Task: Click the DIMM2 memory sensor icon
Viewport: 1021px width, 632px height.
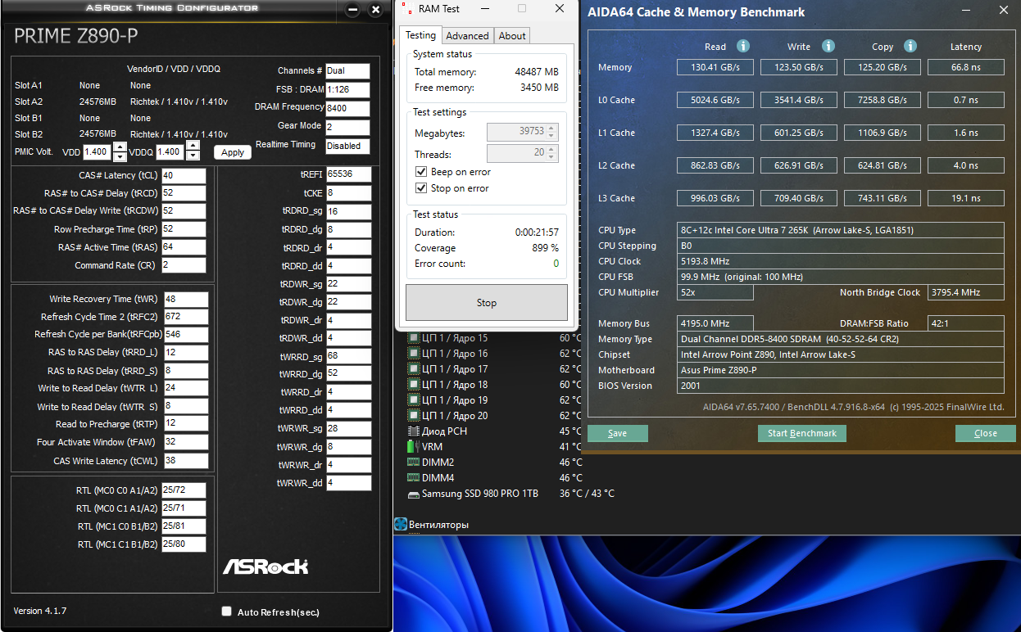Action: [414, 463]
